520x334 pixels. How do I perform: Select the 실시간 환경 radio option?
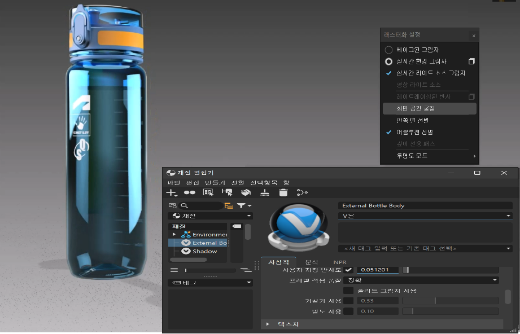pyautogui.click(x=388, y=61)
